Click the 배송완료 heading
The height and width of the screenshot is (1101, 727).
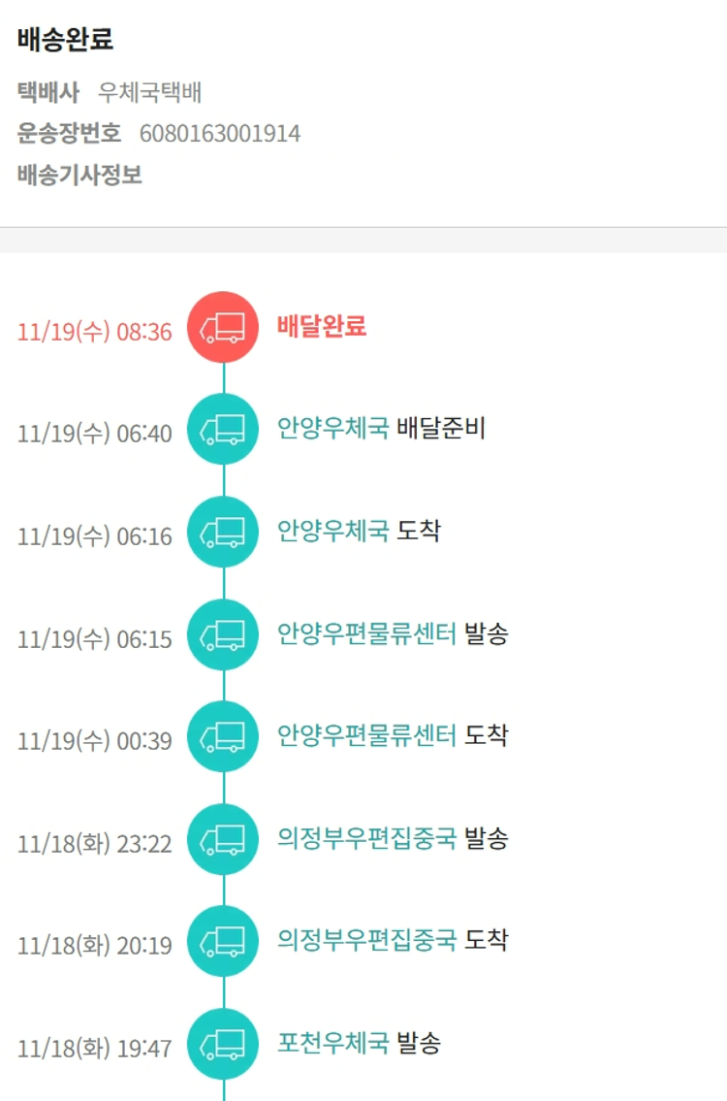[x=65, y=40]
